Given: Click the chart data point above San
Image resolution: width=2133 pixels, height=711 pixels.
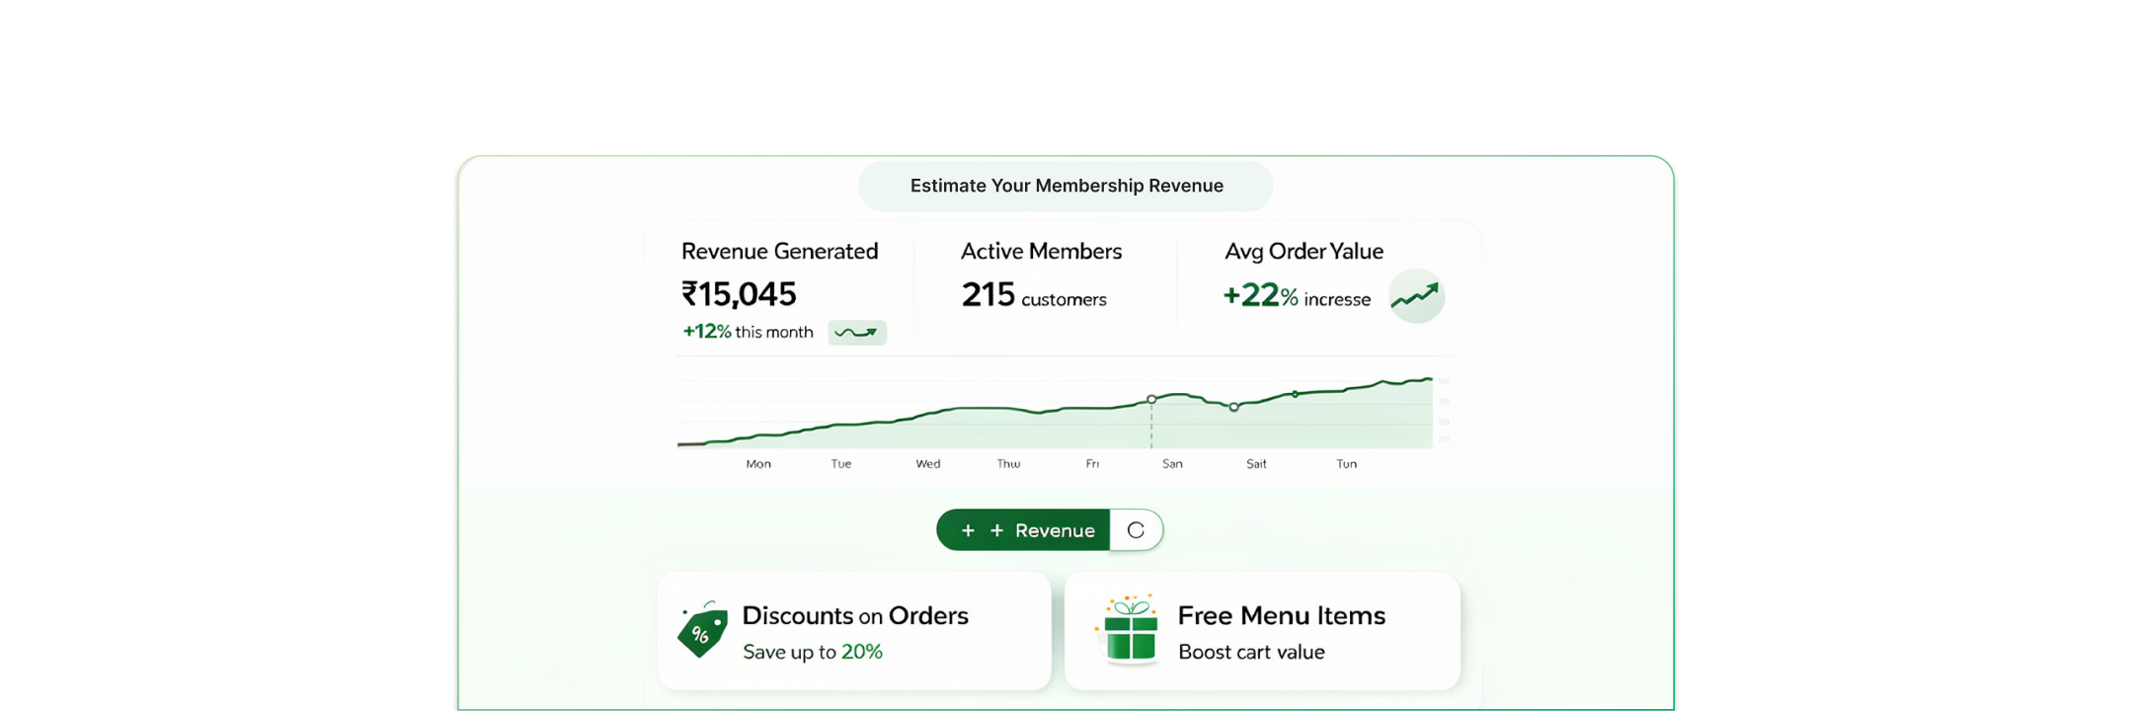Looking at the screenshot, I should 1151,399.
